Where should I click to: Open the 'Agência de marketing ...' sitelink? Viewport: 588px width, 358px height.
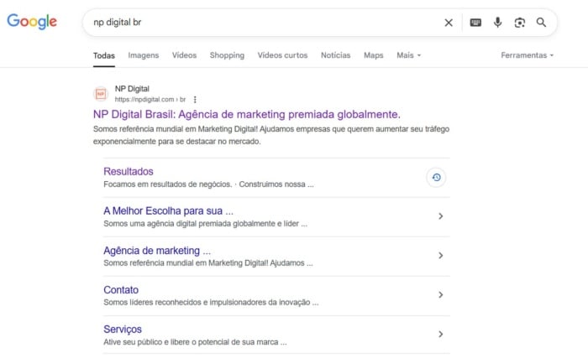pos(157,251)
